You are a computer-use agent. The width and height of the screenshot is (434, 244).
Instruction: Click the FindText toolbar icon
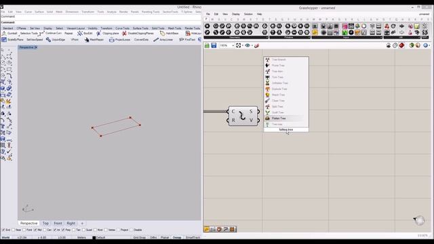click(182, 40)
